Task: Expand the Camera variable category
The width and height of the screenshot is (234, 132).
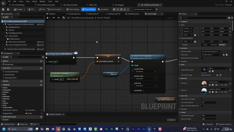Action: click(x=1, y=88)
